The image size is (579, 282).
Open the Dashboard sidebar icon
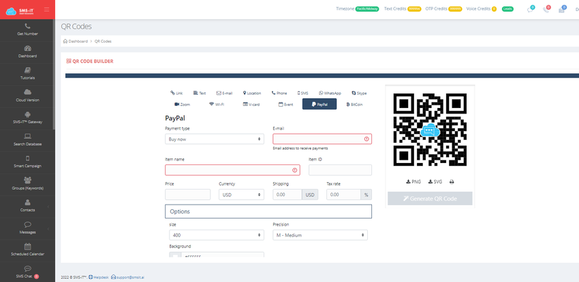pos(28,48)
